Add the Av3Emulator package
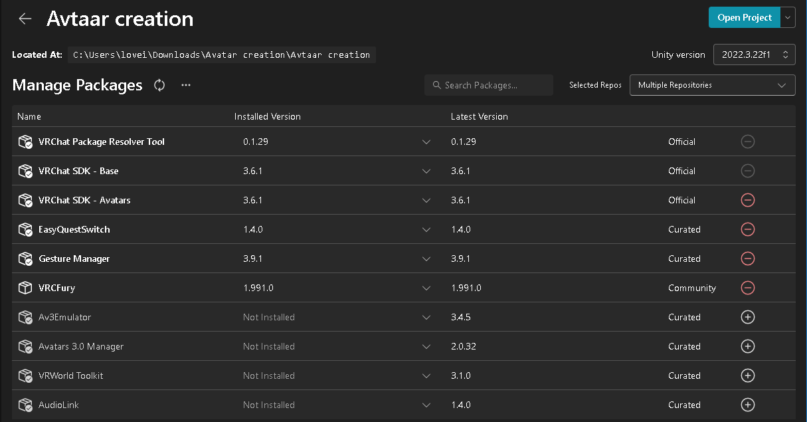Viewport: 807px width, 422px height. click(x=747, y=317)
